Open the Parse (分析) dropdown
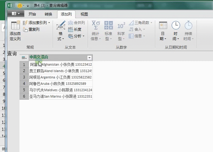This screenshot has width=213, height=152. tap(76, 36)
